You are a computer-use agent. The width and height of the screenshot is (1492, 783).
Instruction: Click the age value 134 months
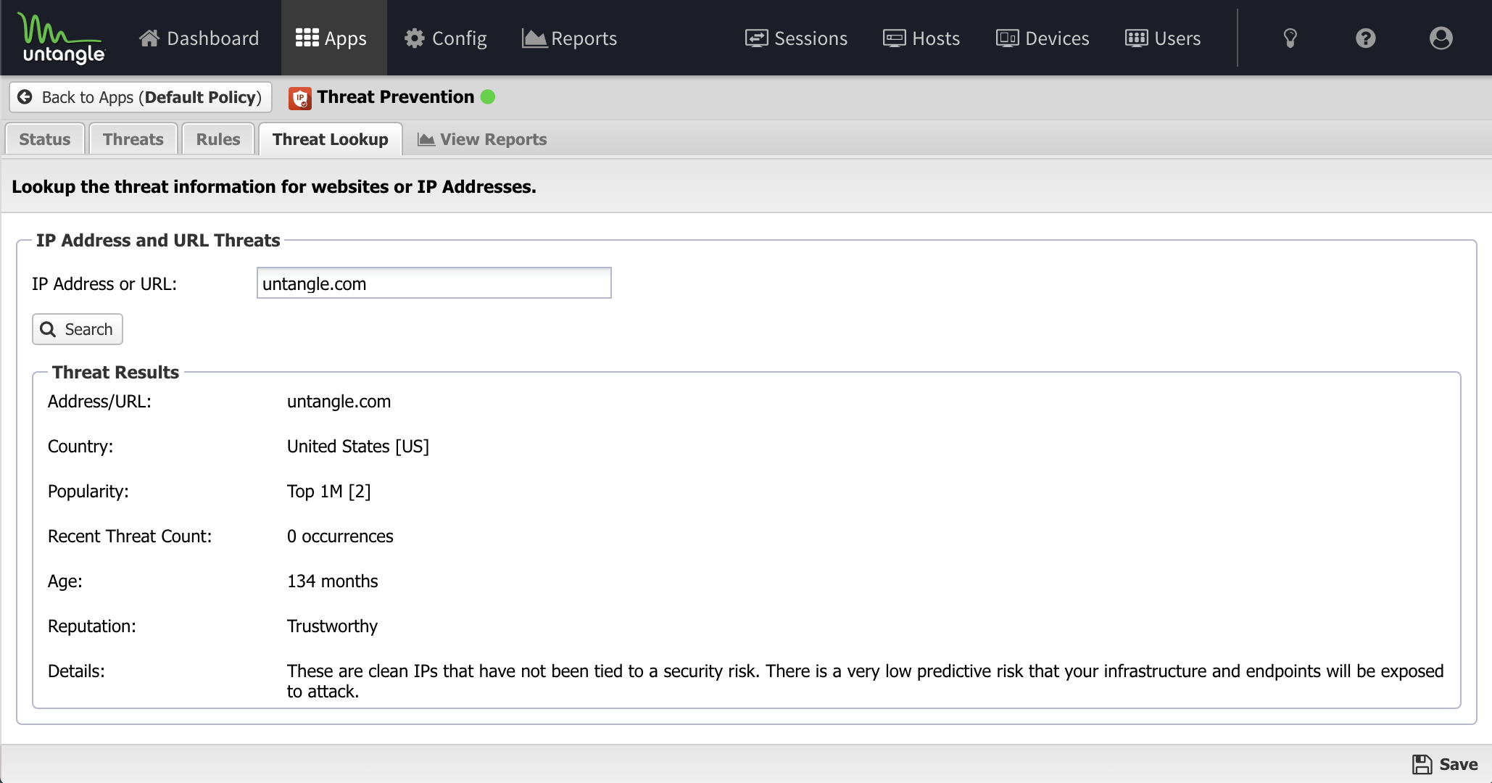pos(333,581)
